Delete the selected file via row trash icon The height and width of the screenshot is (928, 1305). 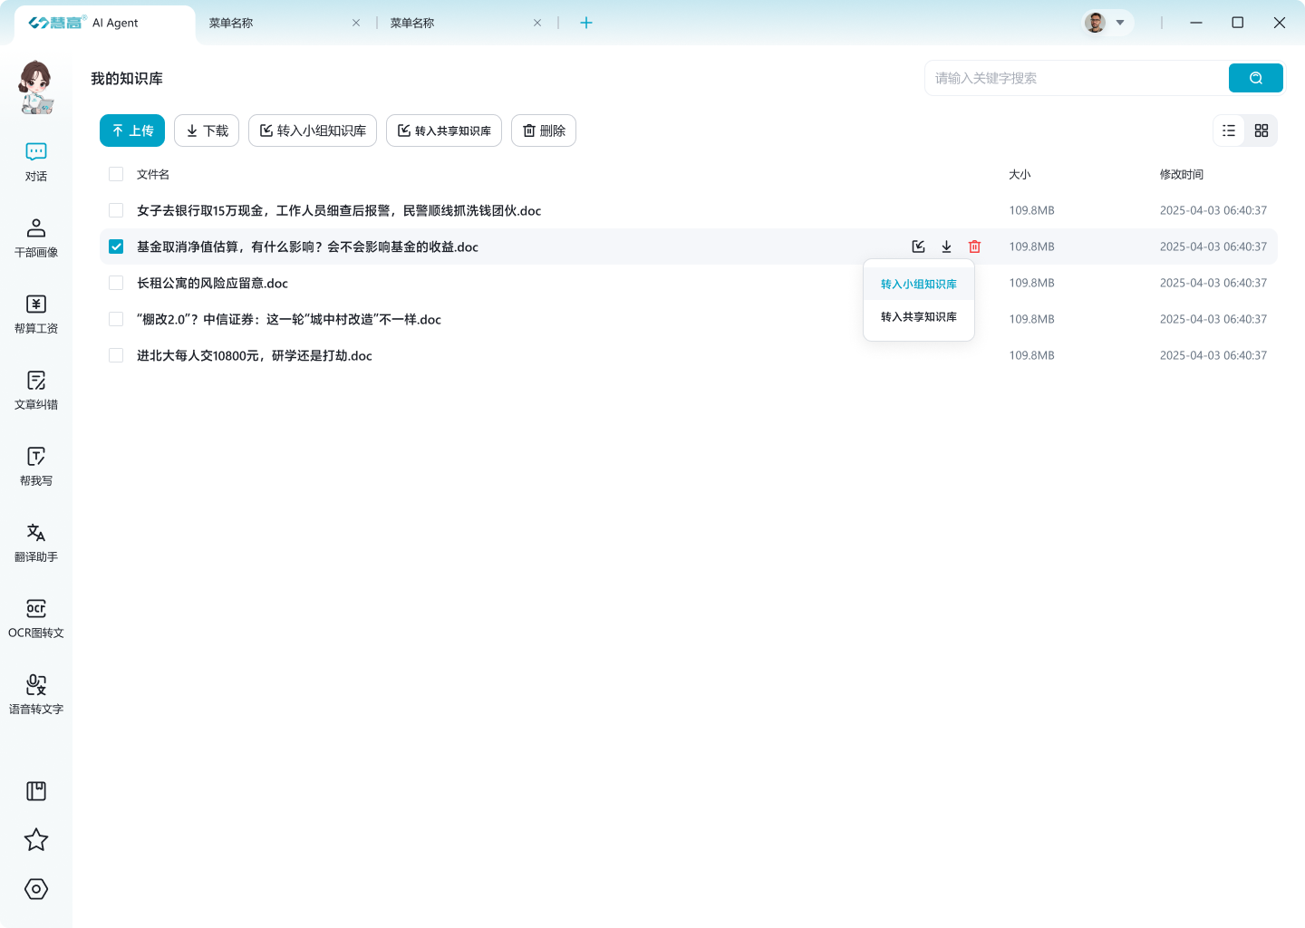point(974,246)
